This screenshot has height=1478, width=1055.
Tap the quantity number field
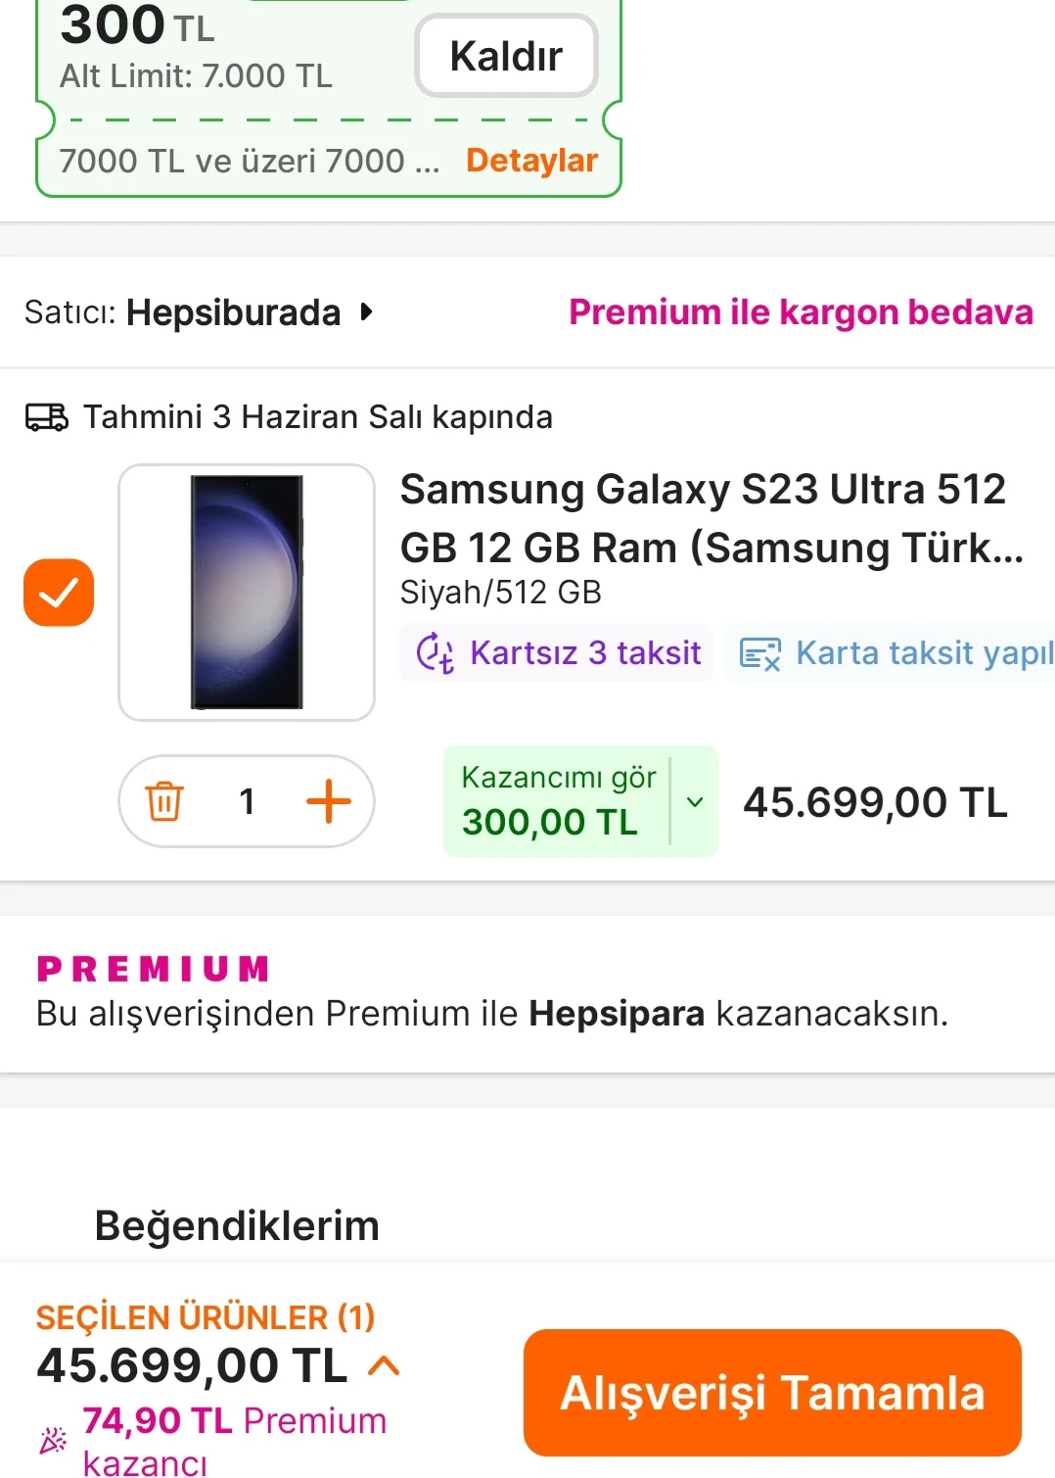[247, 801]
